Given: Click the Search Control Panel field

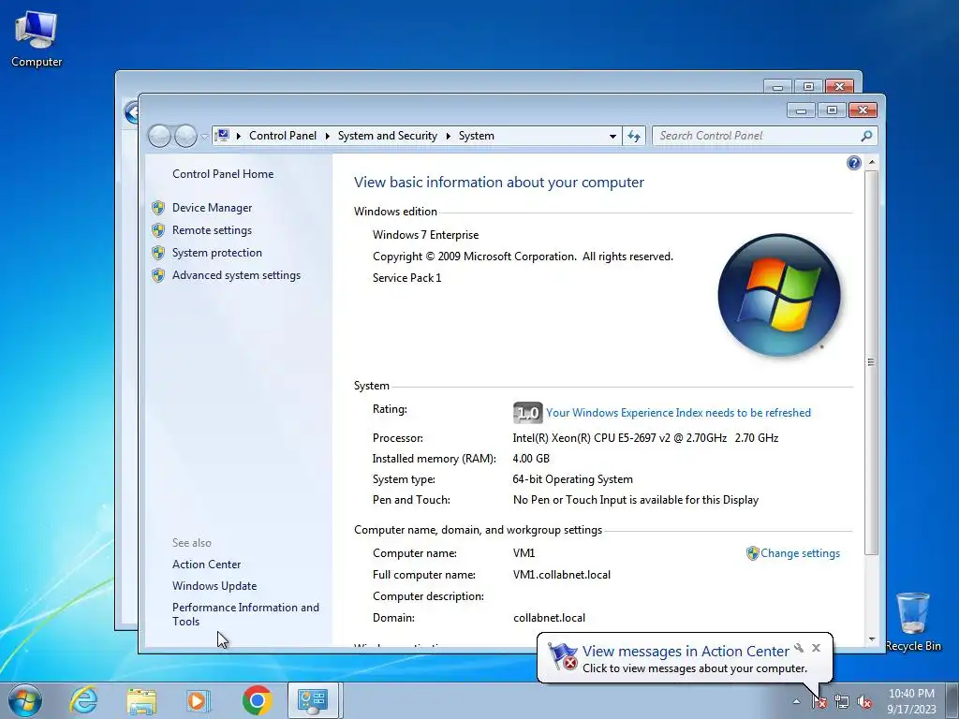Looking at the screenshot, I should point(764,136).
